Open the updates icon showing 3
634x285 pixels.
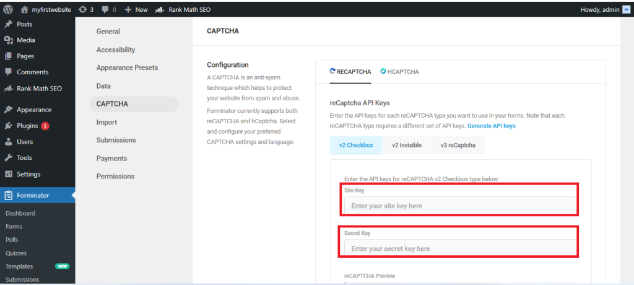coord(83,9)
